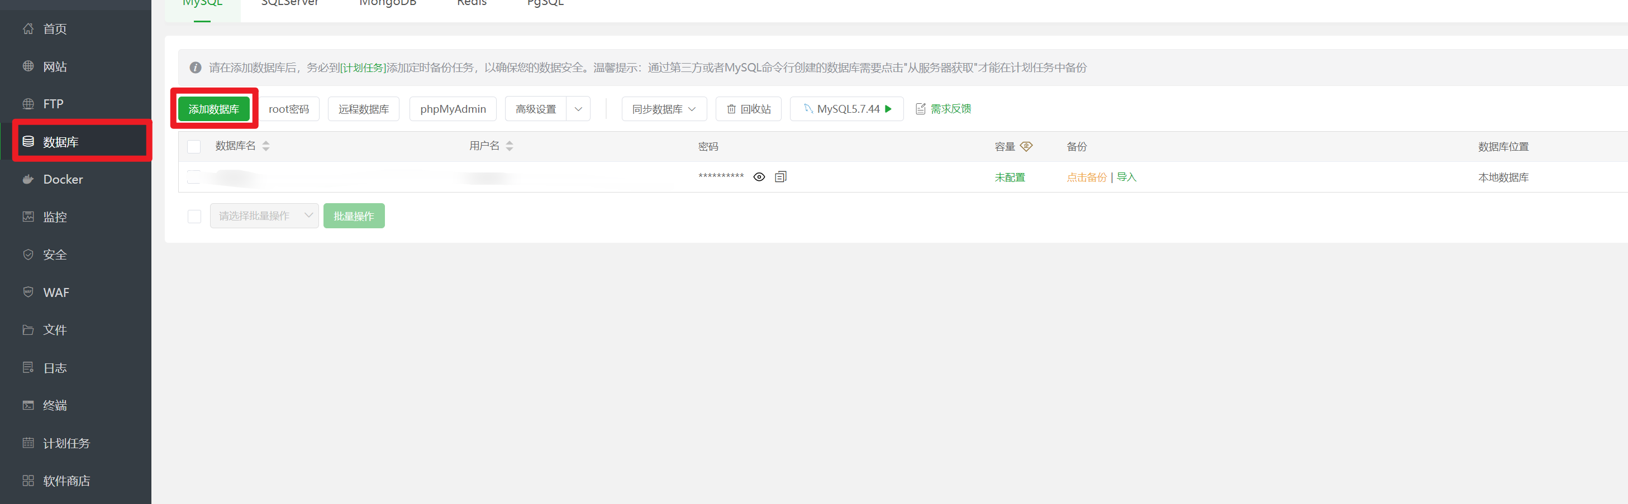Screen dimensions: 1628x504
Task: Click the WAF shield icon
Action: click(28, 292)
